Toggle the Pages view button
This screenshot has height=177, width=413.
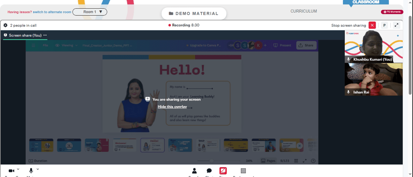point(268,161)
